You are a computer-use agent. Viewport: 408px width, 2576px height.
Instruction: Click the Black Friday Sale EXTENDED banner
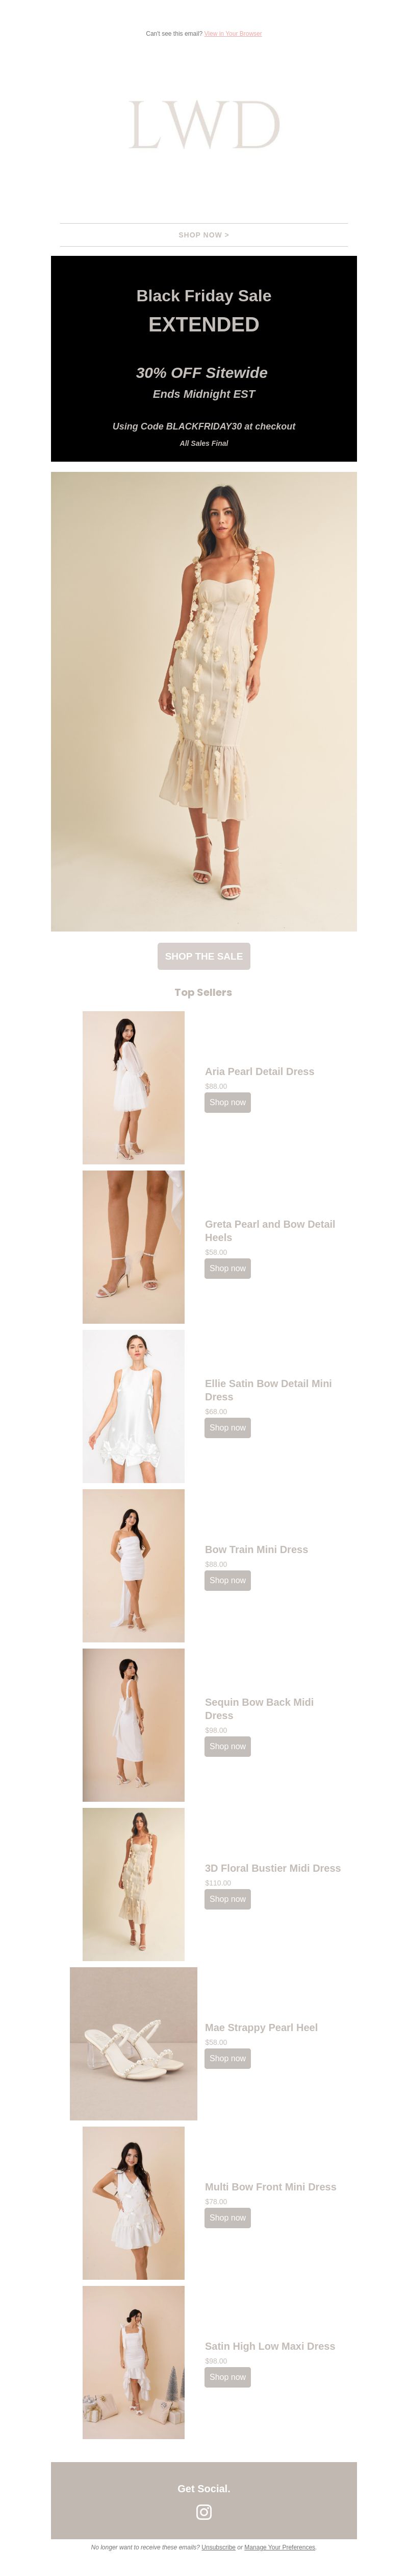click(203, 358)
